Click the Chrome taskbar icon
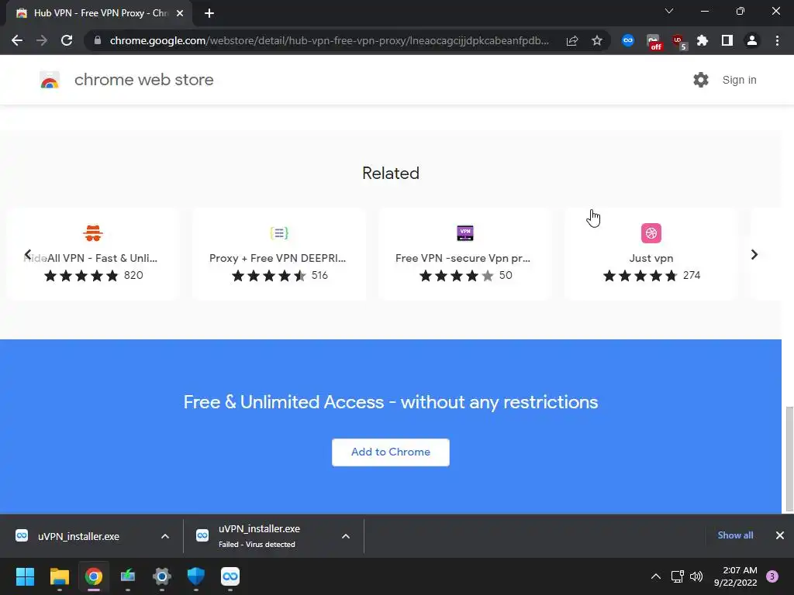 pyautogui.click(x=94, y=576)
